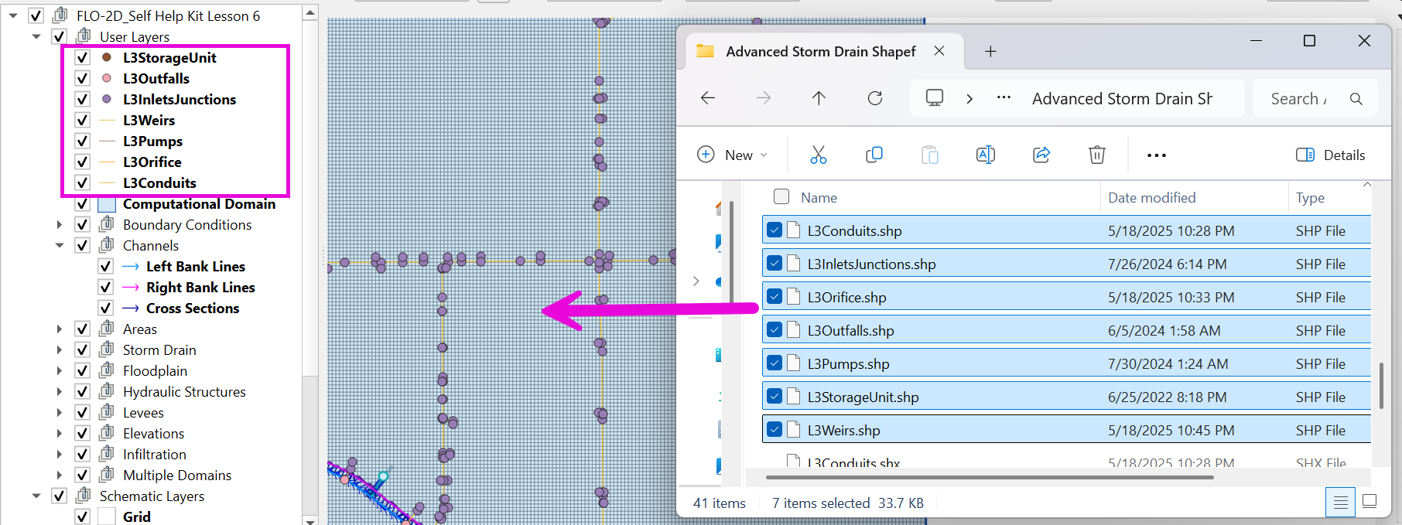1402x525 pixels.
Task: Deselect the L3Conduits.shp file checkbox
Action: pos(774,230)
